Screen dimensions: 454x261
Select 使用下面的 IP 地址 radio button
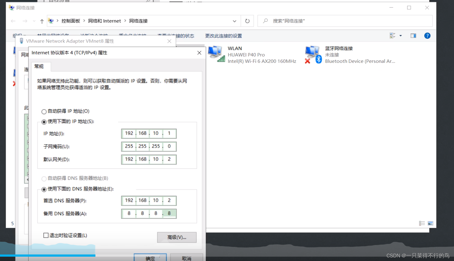click(x=44, y=122)
